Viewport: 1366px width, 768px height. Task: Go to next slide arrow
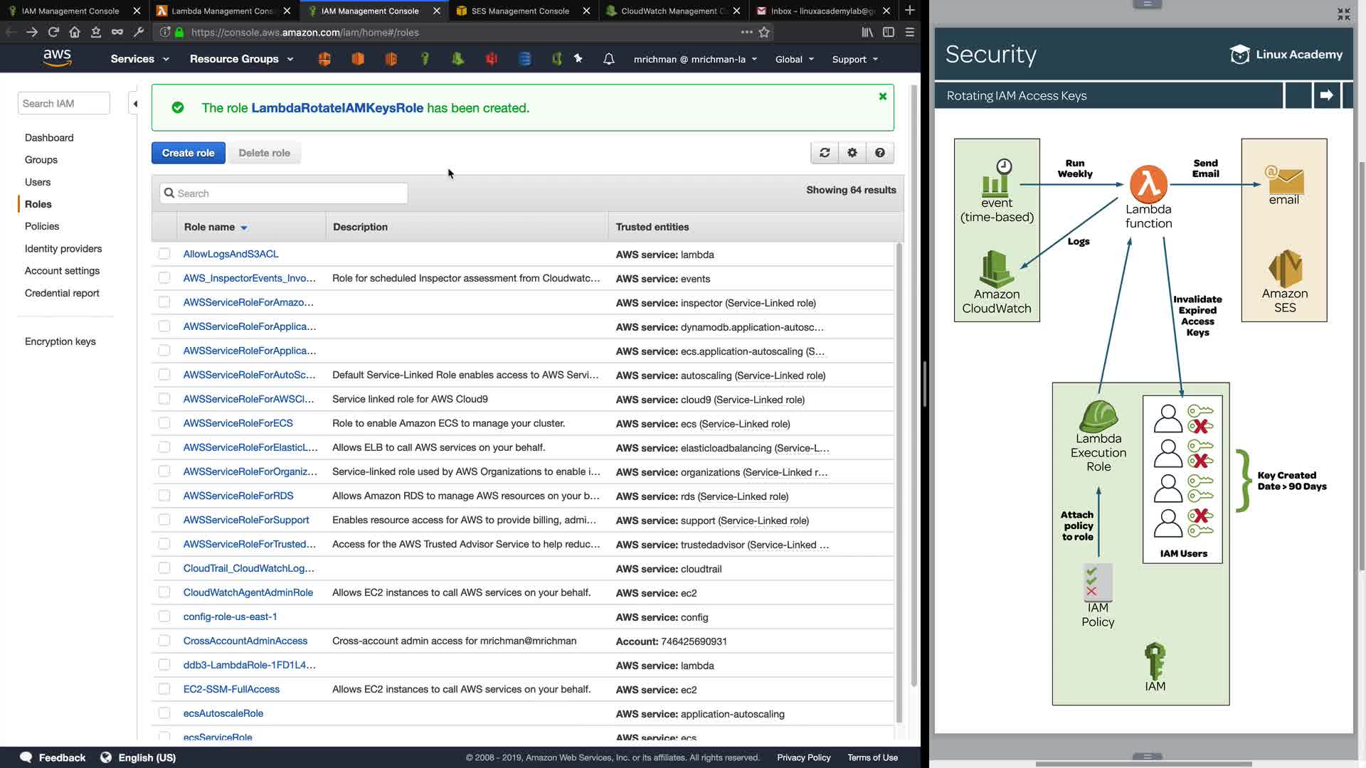1326,95
